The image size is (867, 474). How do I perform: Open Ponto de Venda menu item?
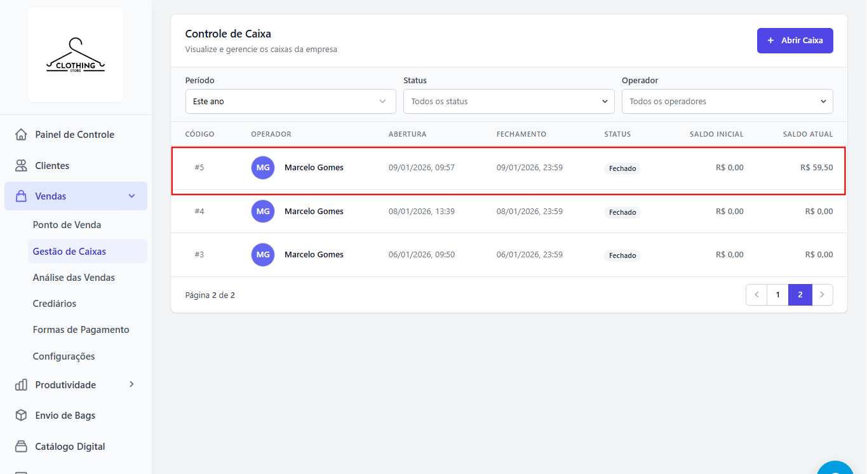(x=67, y=225)
